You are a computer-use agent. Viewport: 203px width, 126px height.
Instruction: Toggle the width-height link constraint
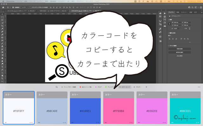170,24
